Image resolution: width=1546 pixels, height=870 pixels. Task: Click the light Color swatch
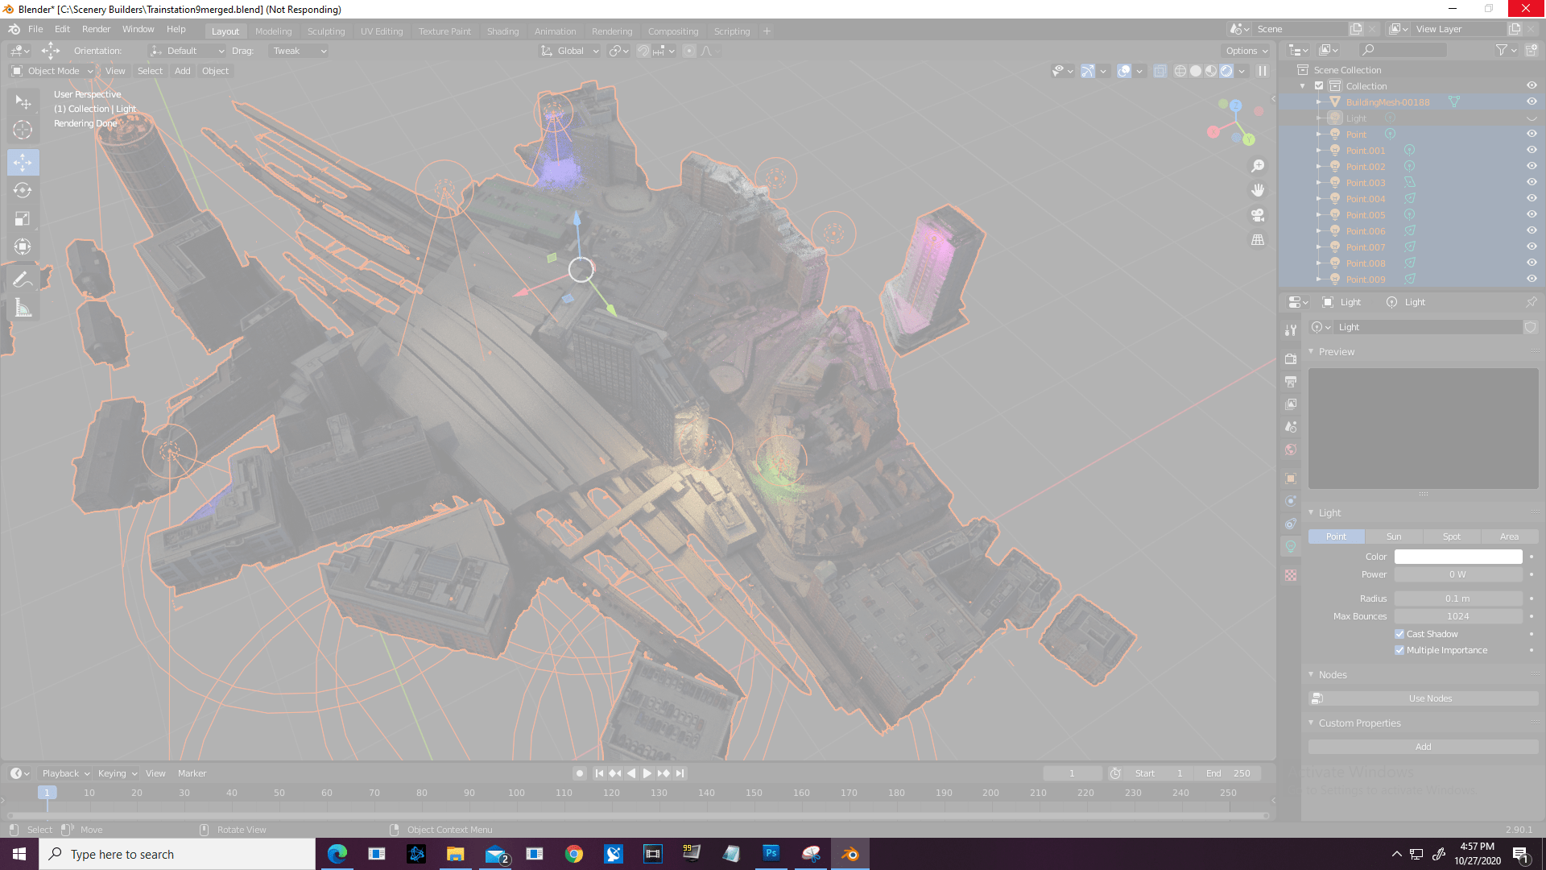coord(1457,557)
